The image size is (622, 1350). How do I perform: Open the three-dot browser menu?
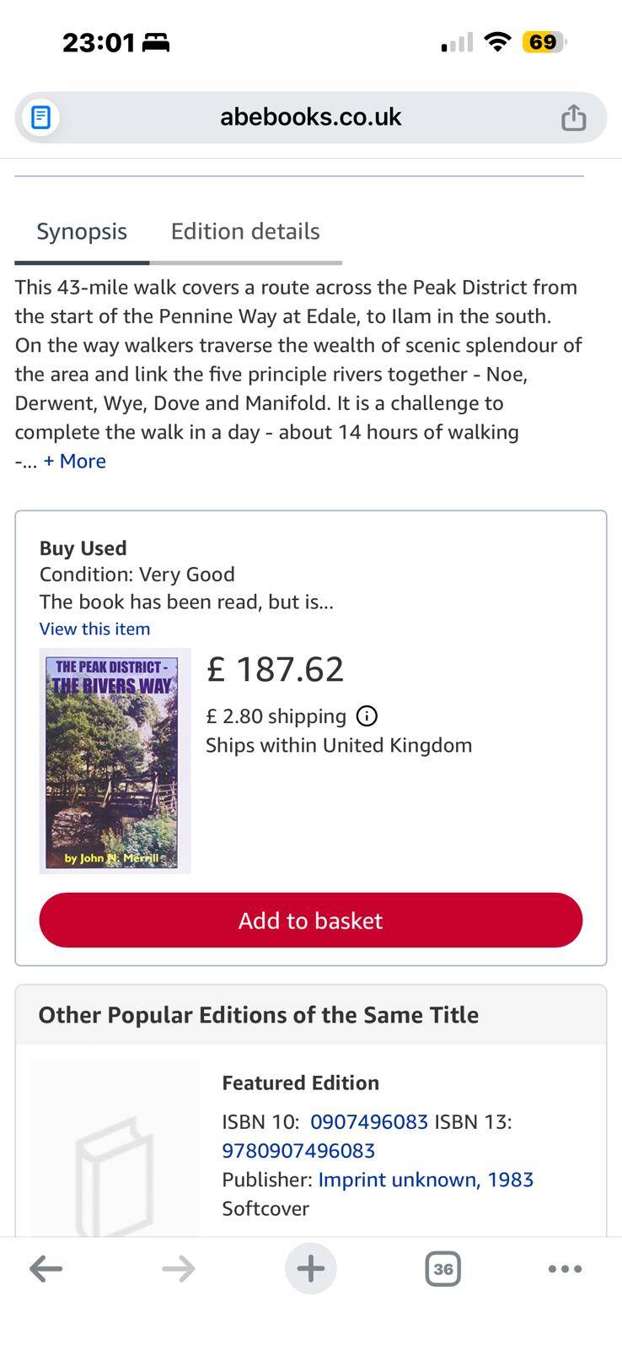(565, 1268)
